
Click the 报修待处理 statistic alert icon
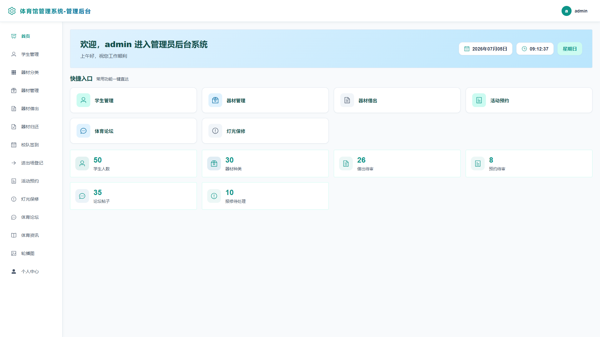pos(214,196)
